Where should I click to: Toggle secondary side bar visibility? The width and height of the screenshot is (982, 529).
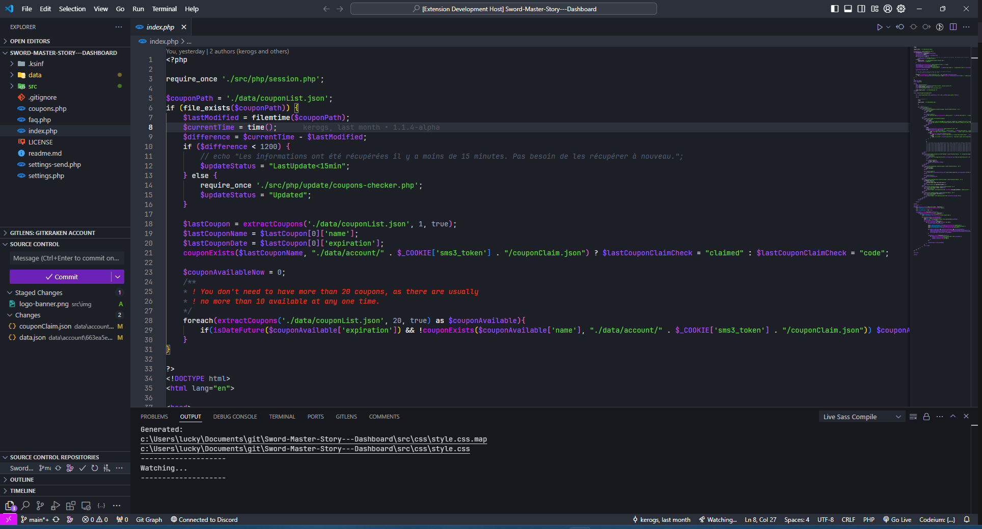pyautogui.click(x=861, y=9)
